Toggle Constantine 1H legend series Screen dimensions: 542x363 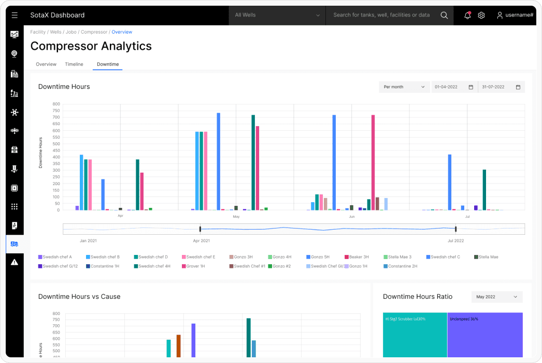103,266
